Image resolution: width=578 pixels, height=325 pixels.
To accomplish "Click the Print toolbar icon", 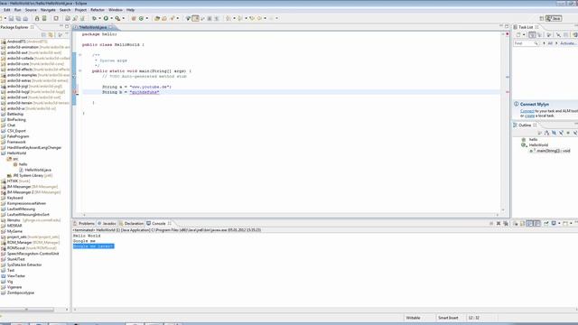I will point(25,18).
